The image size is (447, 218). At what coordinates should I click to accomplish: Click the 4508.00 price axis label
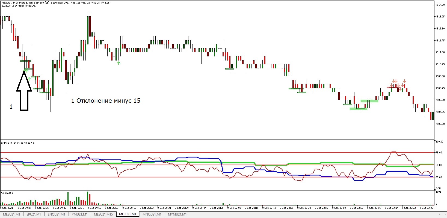[x=440, y=100]
